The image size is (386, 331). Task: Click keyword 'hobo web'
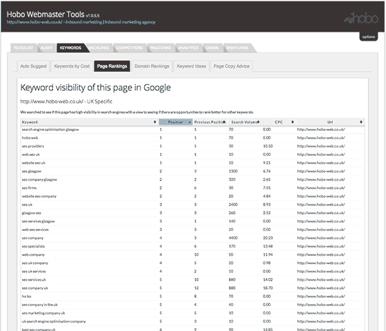[30, 138]
